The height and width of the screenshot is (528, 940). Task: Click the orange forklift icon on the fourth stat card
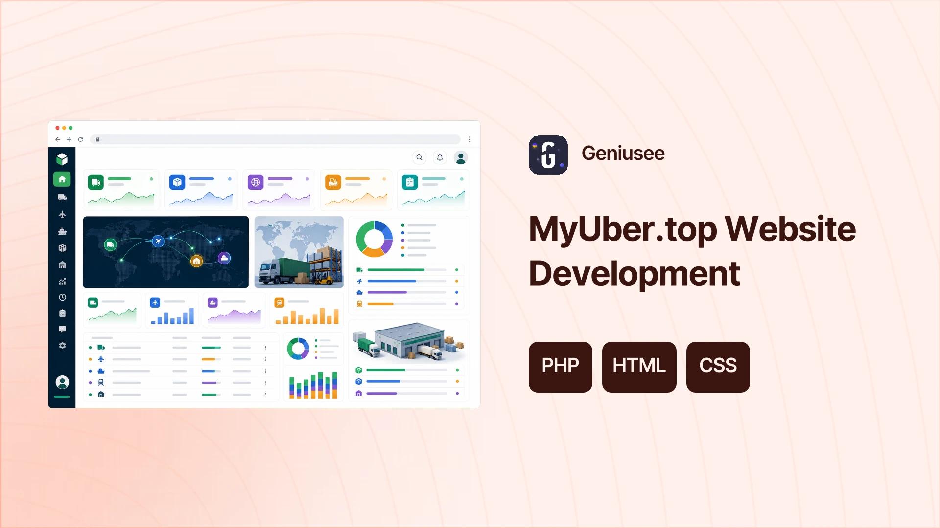pos(333,182)
